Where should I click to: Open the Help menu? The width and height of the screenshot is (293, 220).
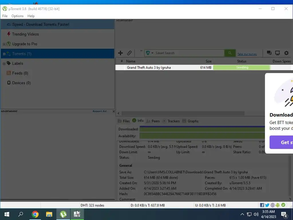(31, 16)
